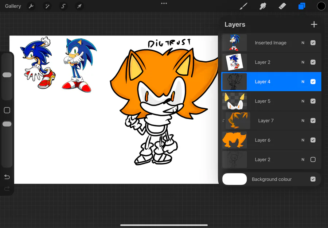Uncheck Layer 4 visibility
The width and height of the screenshot is (328, 228).
pyautogui.click(x=313, y=82)
